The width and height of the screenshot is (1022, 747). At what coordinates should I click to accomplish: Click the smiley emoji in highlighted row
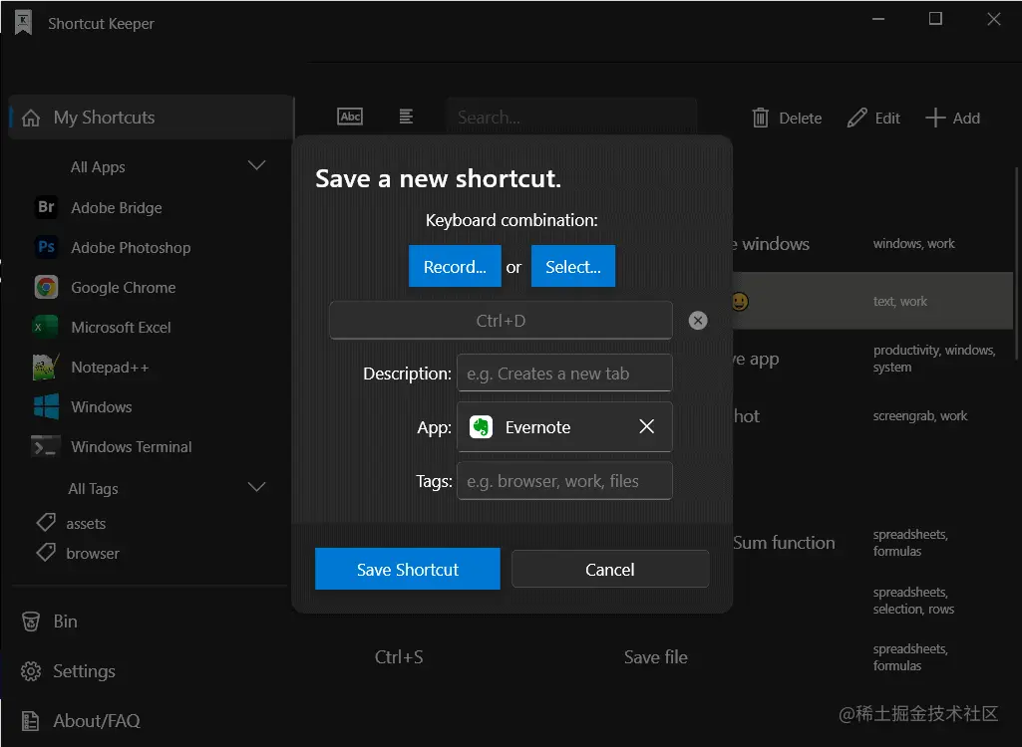[739, 302]
